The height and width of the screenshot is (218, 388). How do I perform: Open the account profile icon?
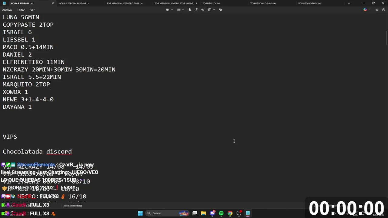click(377, 10)
